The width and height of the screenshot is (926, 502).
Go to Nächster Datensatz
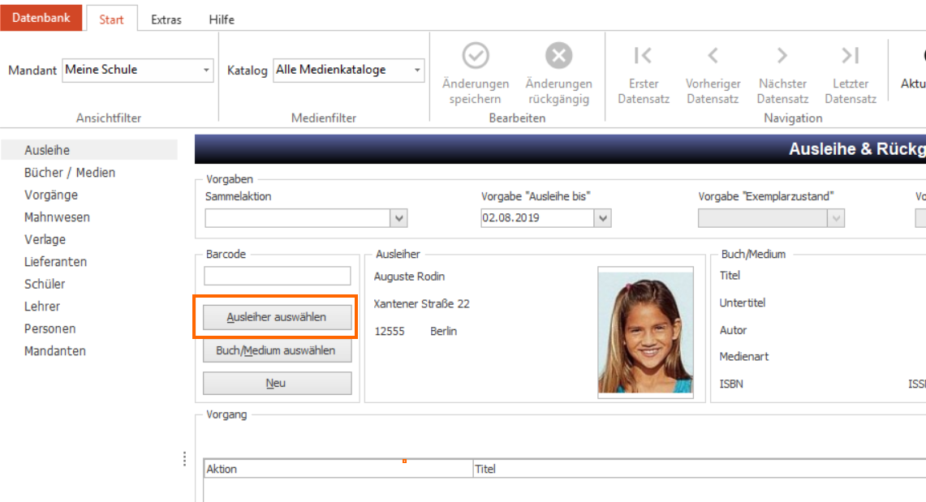(782, 73)
